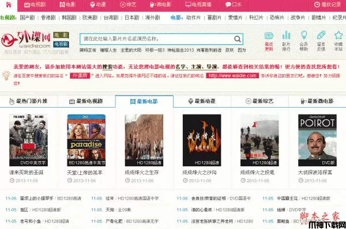
Task: Open title link 天堂/上帝的羔羊
Action: point(85,173)
